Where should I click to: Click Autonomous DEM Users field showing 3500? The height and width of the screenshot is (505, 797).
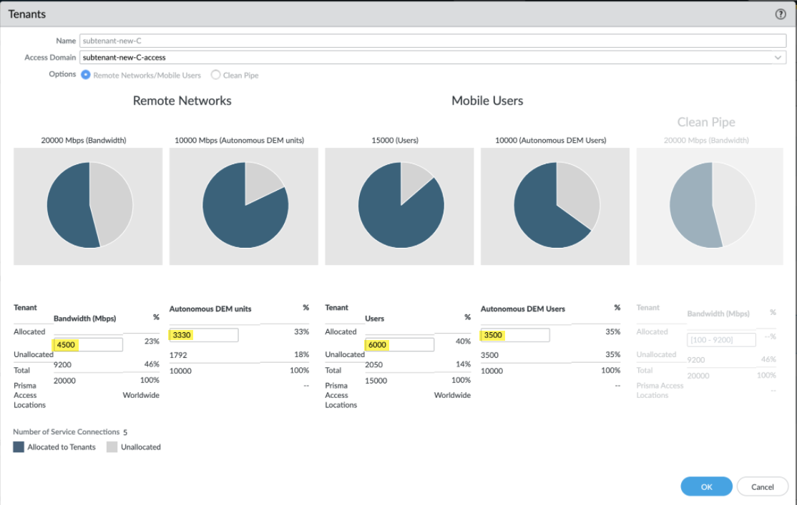(515, 335)
